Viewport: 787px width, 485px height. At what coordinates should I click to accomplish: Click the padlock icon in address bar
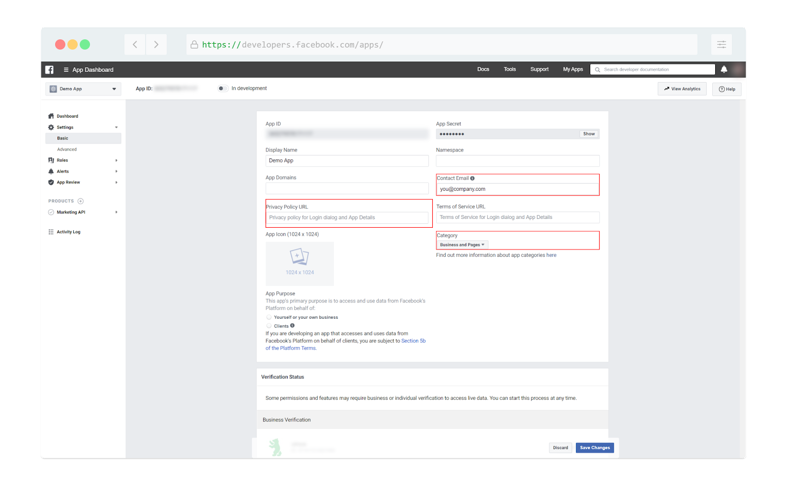tap(194, 44)
